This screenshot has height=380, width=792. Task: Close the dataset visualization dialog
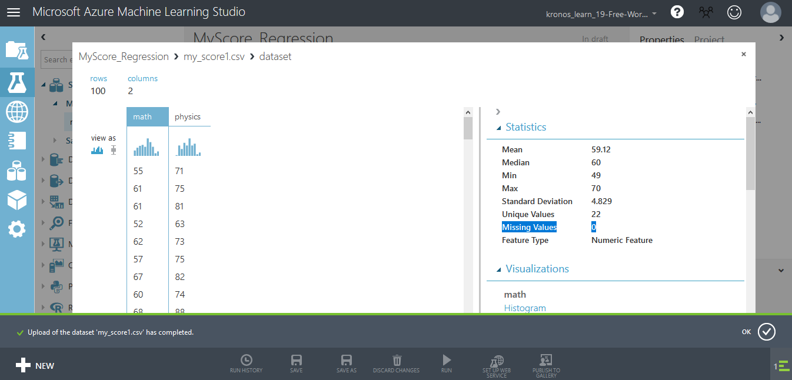[x=743, y=54]
